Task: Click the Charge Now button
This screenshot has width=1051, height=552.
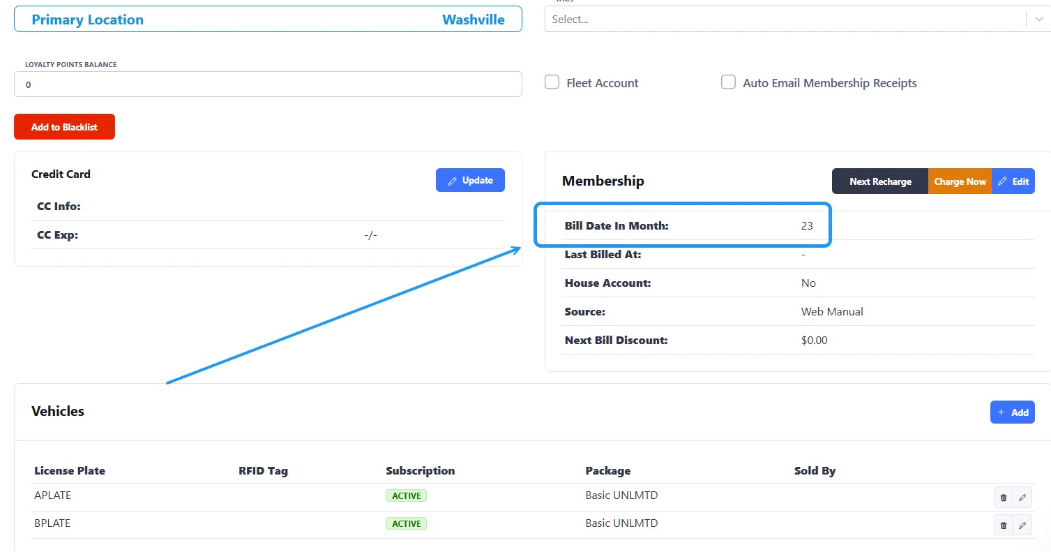Action: tap(960, 181)
